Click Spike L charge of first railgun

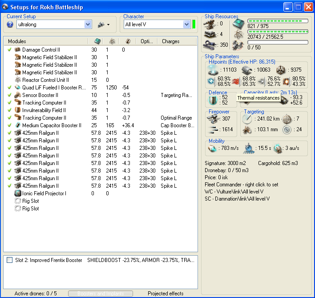click(169, 133)
